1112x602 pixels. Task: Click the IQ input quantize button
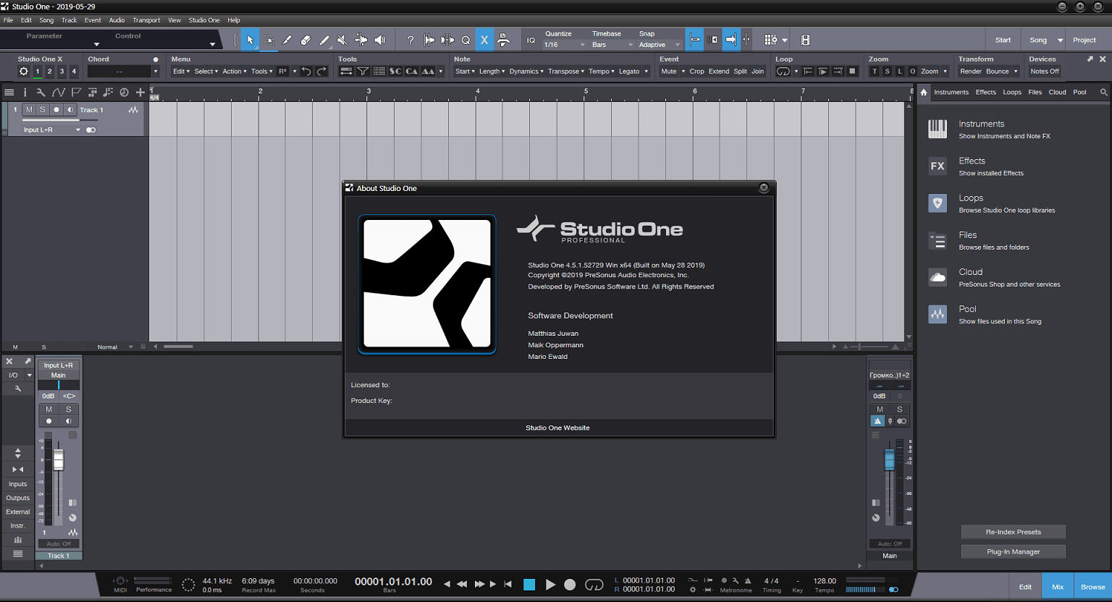coord(531,41)
